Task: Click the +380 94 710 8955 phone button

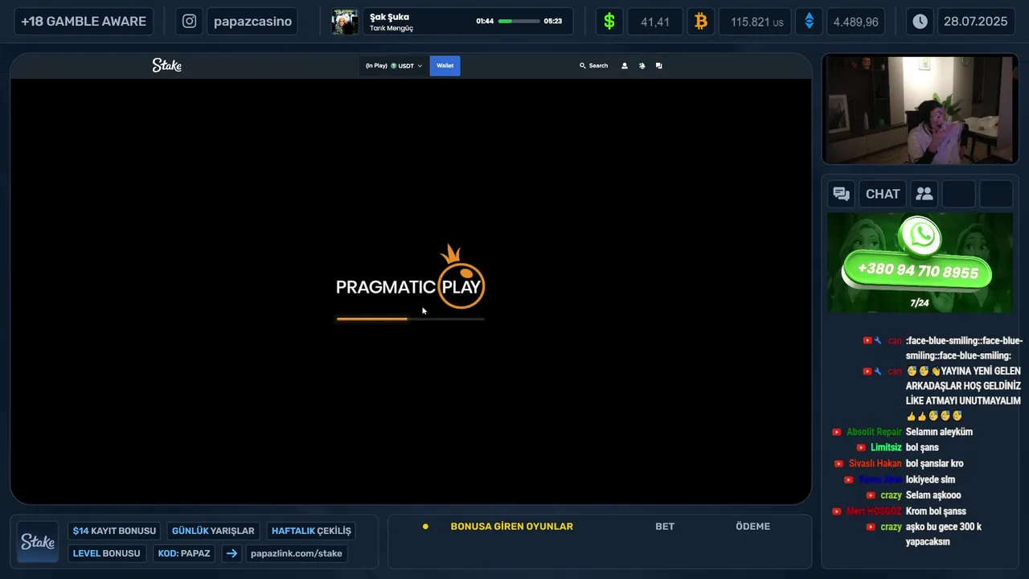Action: [917, 271]
